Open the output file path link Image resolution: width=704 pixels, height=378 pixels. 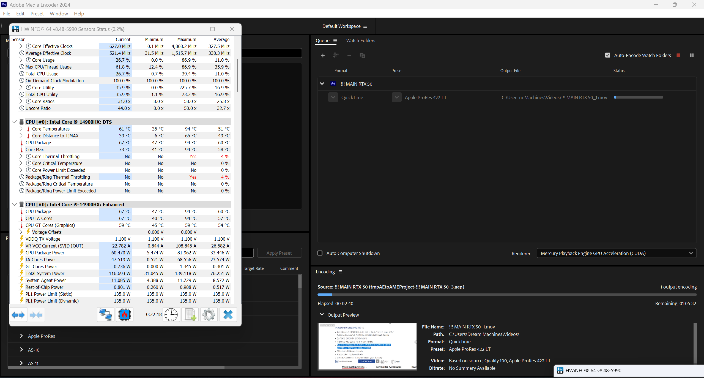click(x=554, y=97)
